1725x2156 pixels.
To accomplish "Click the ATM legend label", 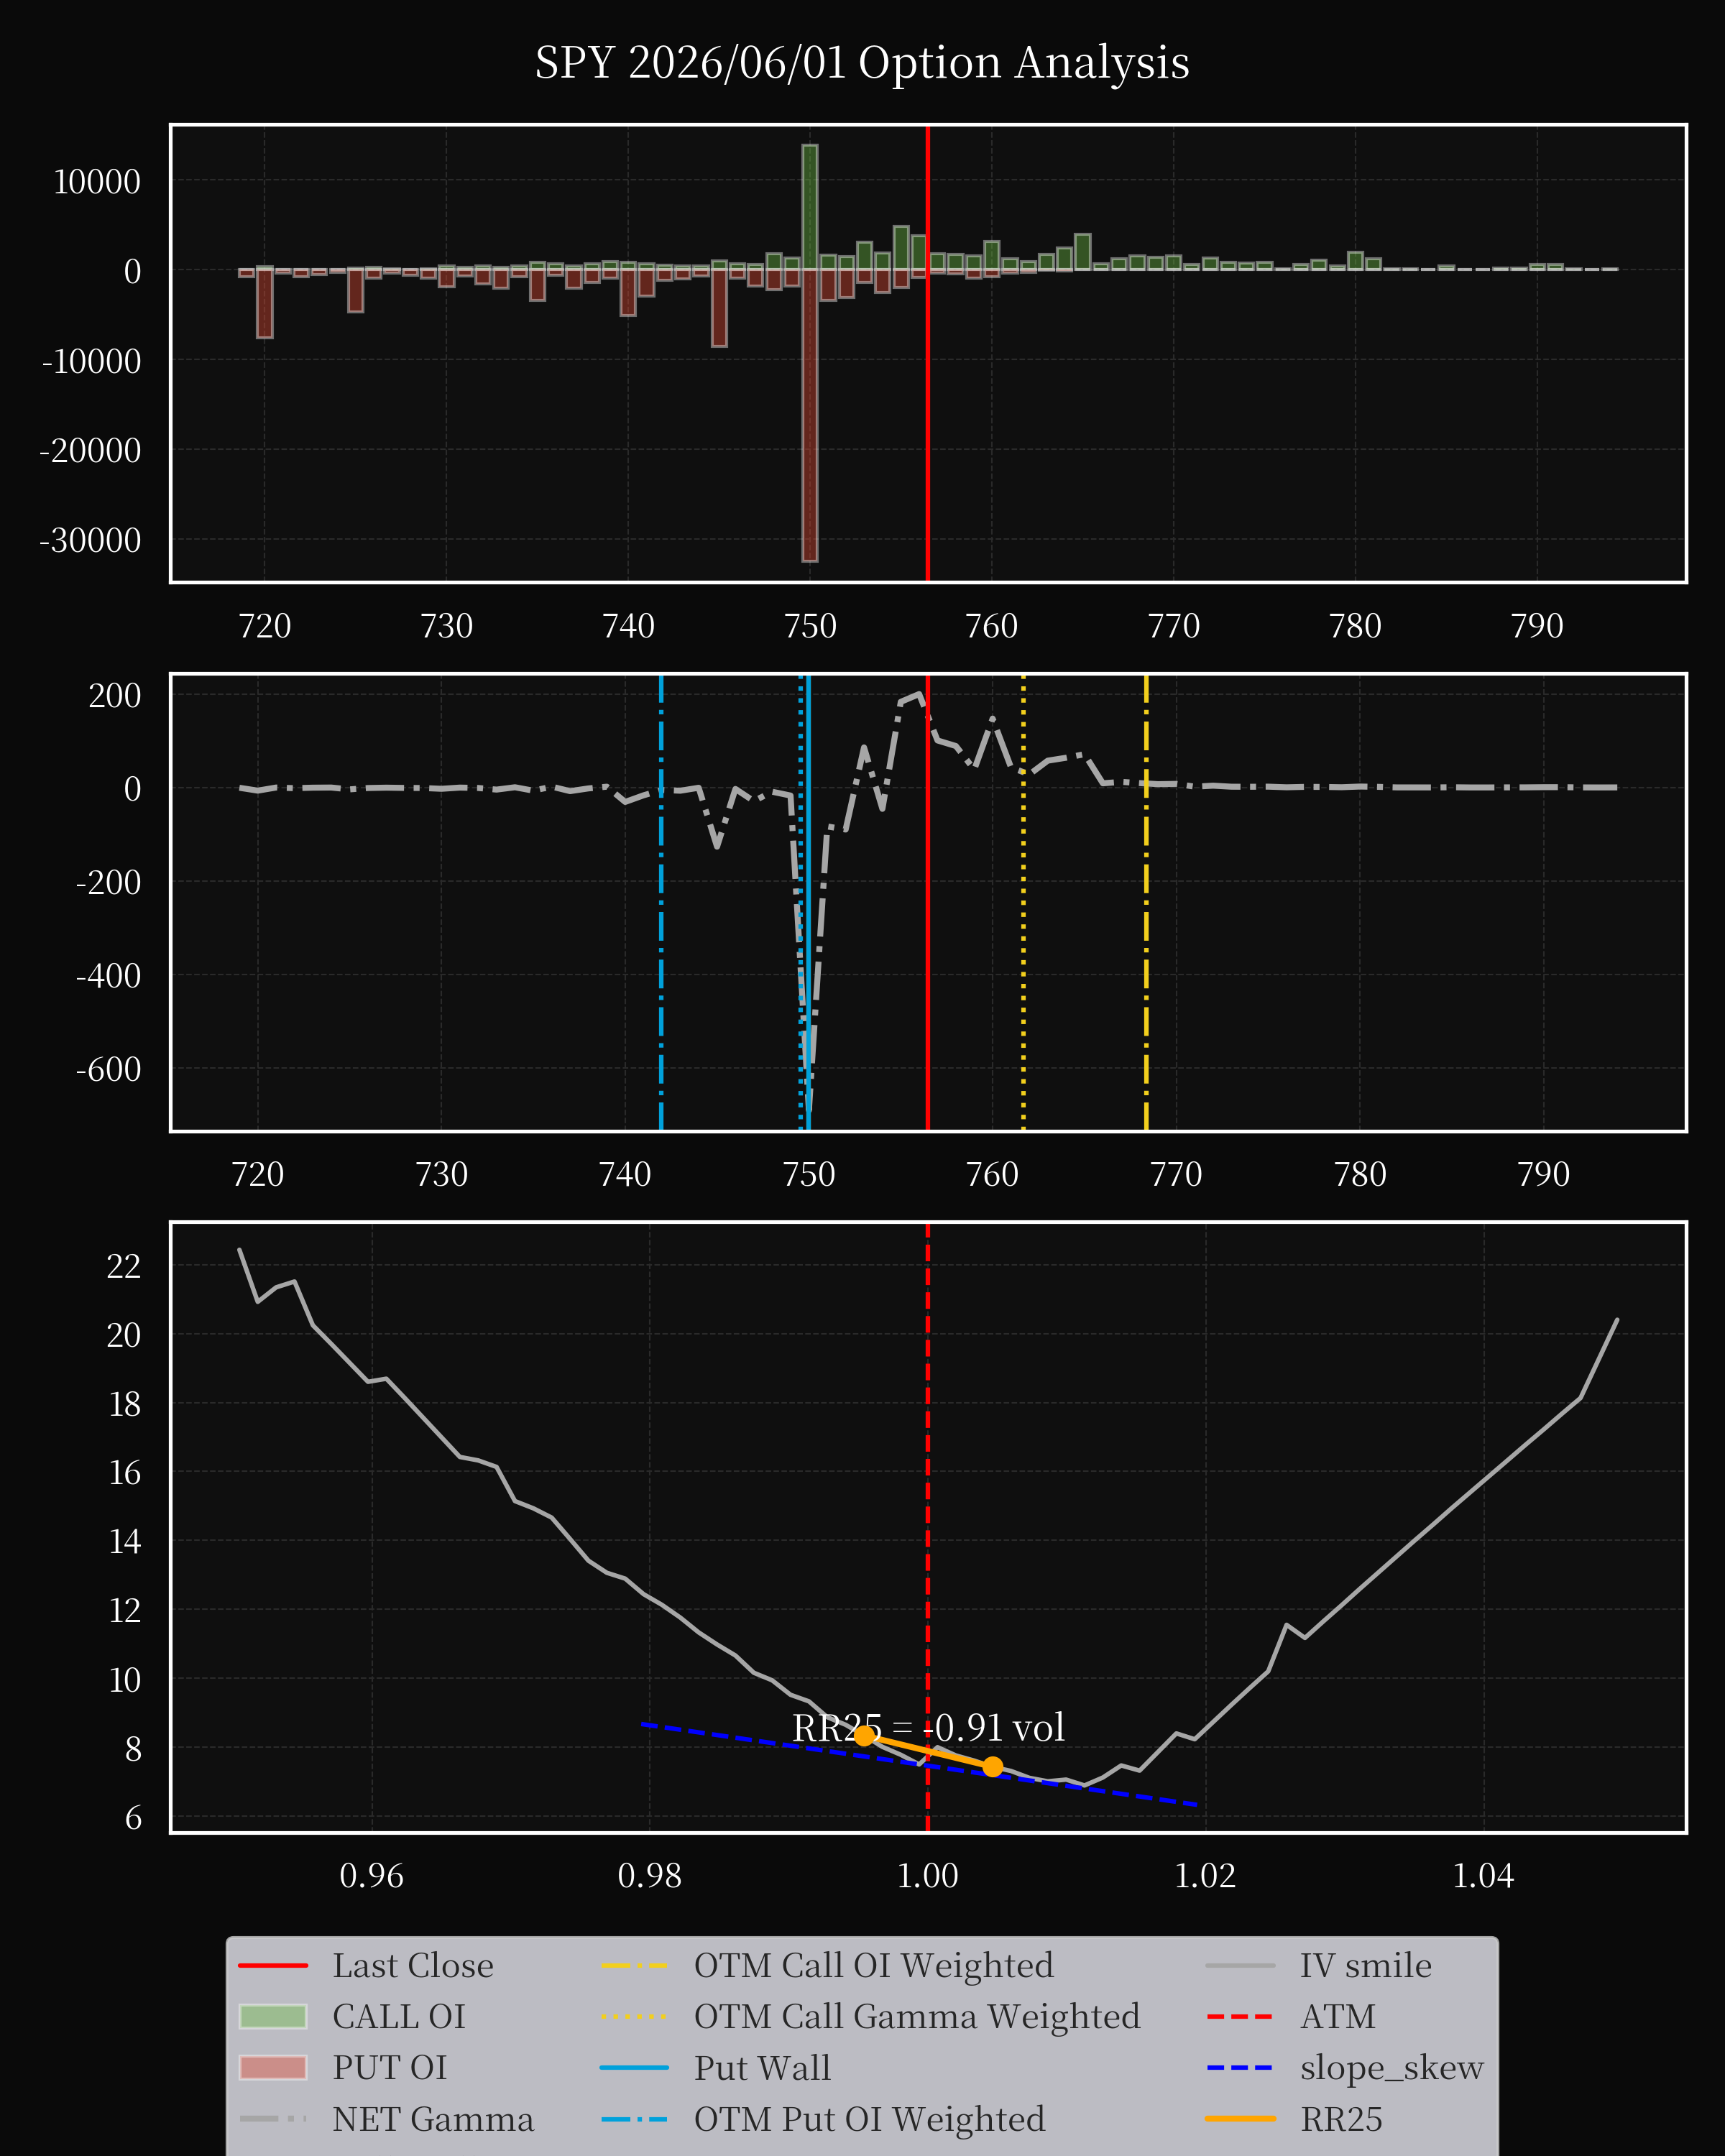I will (1338, 2016).
